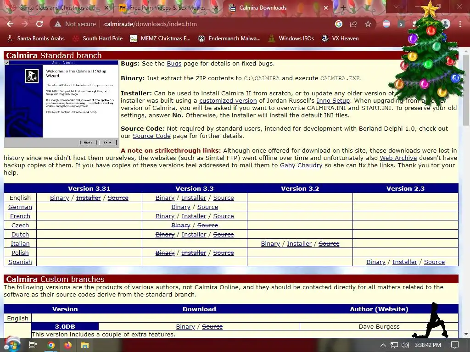Click Italian Version 3.2 Installer link
The width and height of the screenshot is (470, 352).
point(299,244)
